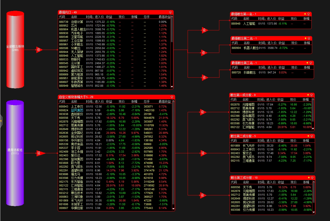Select the red 全部概念板块 cylinder source

point(15,50)
